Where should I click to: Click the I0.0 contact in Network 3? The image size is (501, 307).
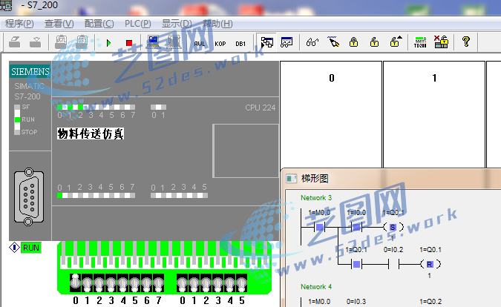click(x=356, y=227)
